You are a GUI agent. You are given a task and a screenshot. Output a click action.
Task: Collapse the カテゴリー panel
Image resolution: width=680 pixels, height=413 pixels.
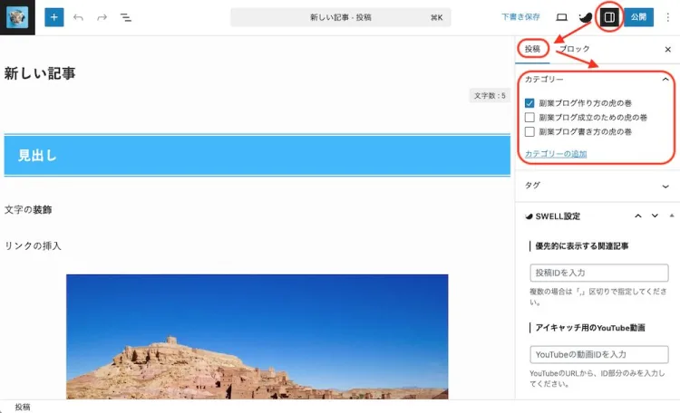click(x=597, y=80)
